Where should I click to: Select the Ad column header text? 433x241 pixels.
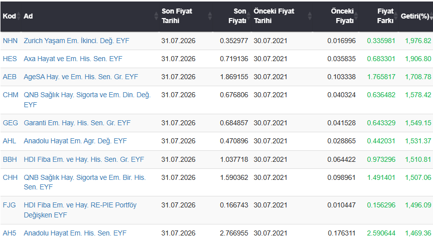[x=28, y=16]
